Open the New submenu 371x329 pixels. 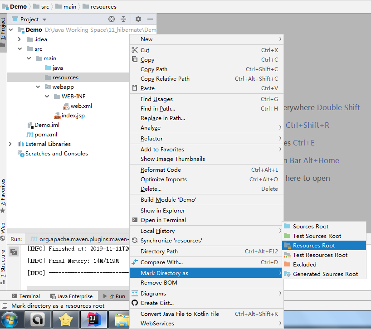pos(206,39)
